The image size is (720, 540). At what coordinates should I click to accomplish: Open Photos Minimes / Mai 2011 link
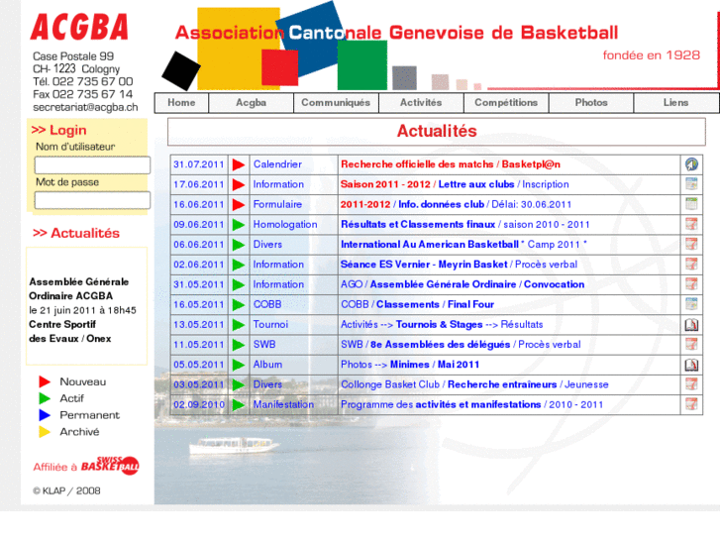[x=410, y=365]
